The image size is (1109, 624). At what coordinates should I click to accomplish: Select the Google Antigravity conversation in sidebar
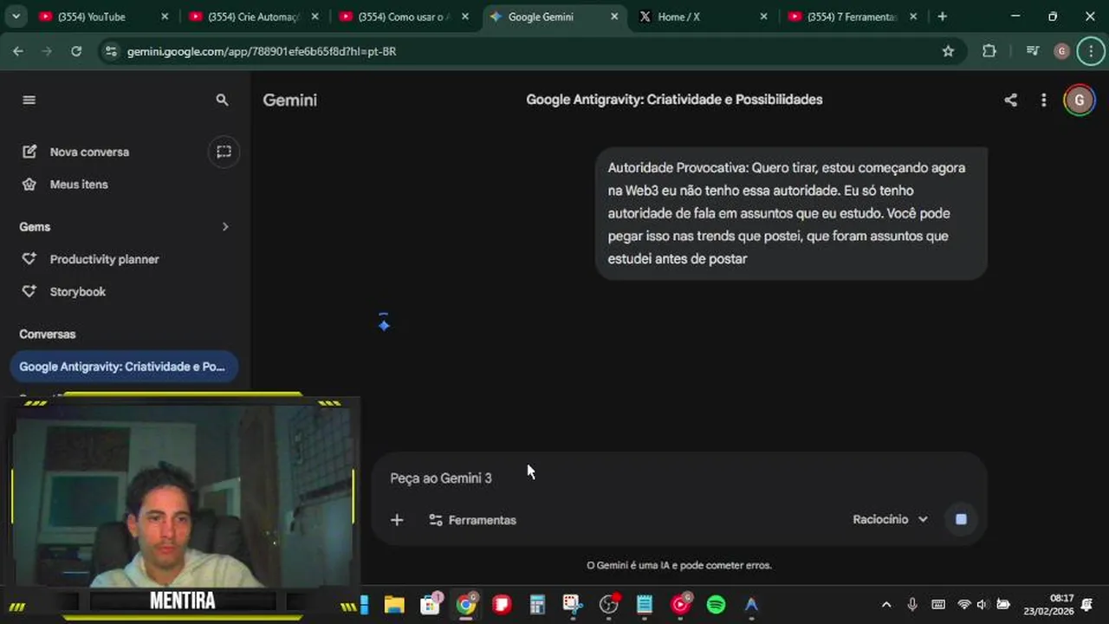123,367
